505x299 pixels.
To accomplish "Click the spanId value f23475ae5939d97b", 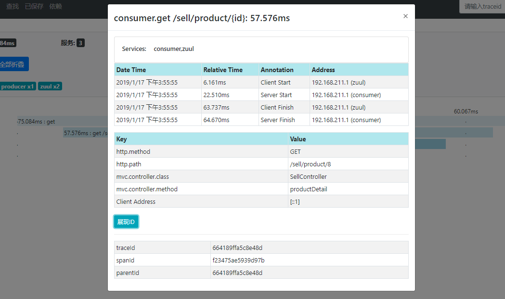I will tap(238, 261).
